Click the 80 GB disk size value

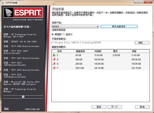(x=78, y=55)
